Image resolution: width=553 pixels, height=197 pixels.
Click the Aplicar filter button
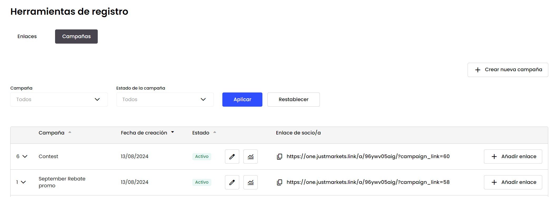click(242, 100)
